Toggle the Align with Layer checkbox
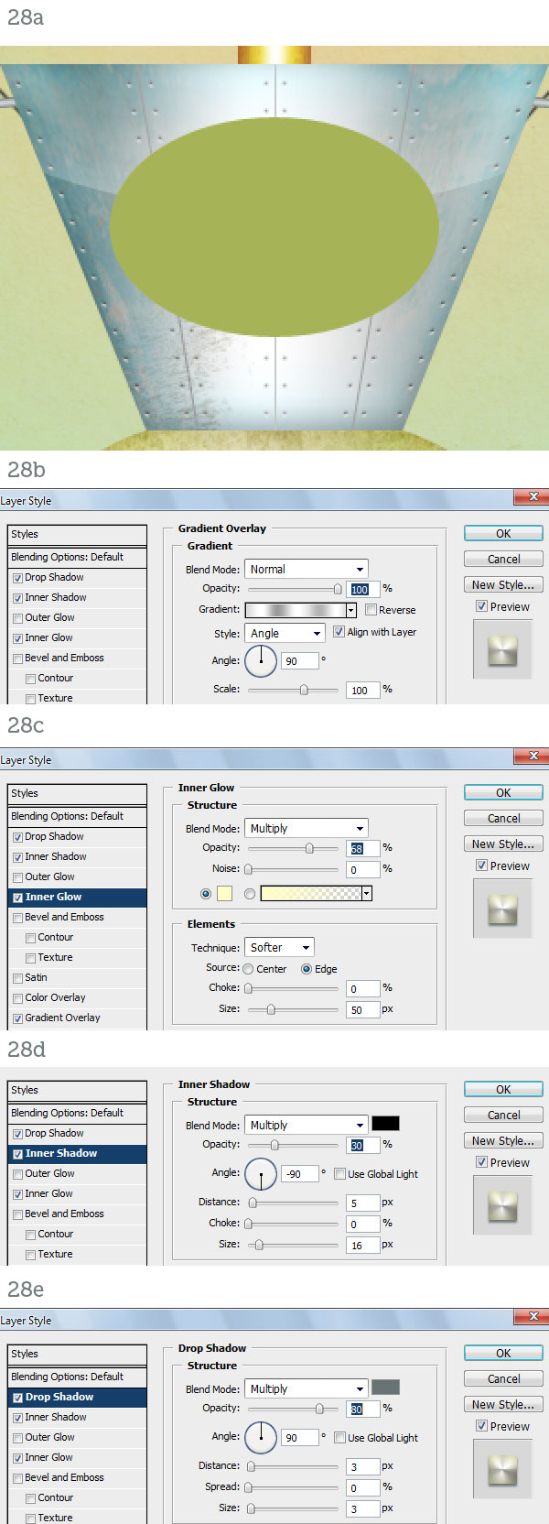Screen dimensions: 549x1524 coord(339,632)
